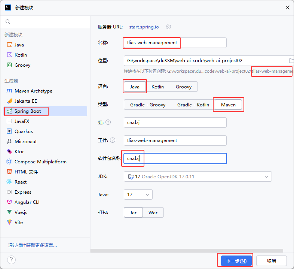The width and height of the screenshot is (294, 269).
Task: Select Groovy as the language
Action: click(183, 87)
